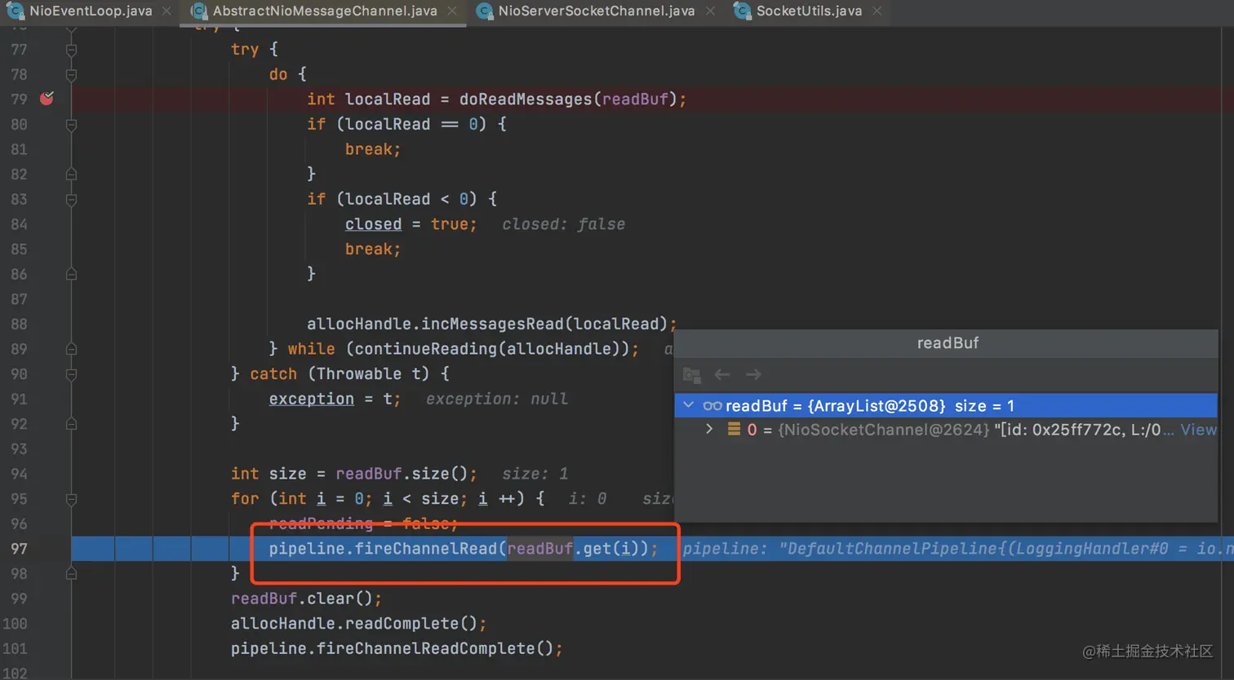The height and width of the screenshot is (680, 1234).
Task: Expand the NioSocketChannel element 0 node
Action: [x=709, y=429]
